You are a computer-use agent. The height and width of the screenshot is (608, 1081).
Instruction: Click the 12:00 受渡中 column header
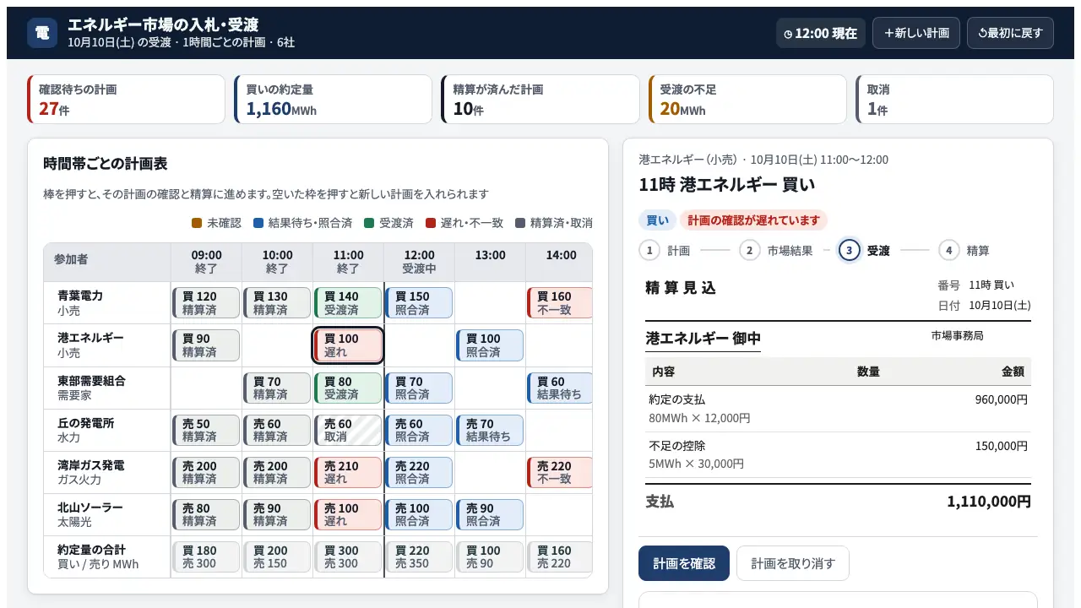coord(419,261)
